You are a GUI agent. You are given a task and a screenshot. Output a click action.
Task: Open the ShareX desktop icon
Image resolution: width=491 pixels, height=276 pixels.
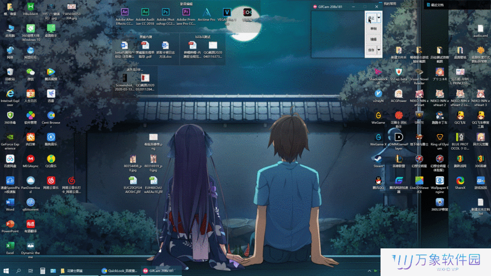(x=460, y=183)
